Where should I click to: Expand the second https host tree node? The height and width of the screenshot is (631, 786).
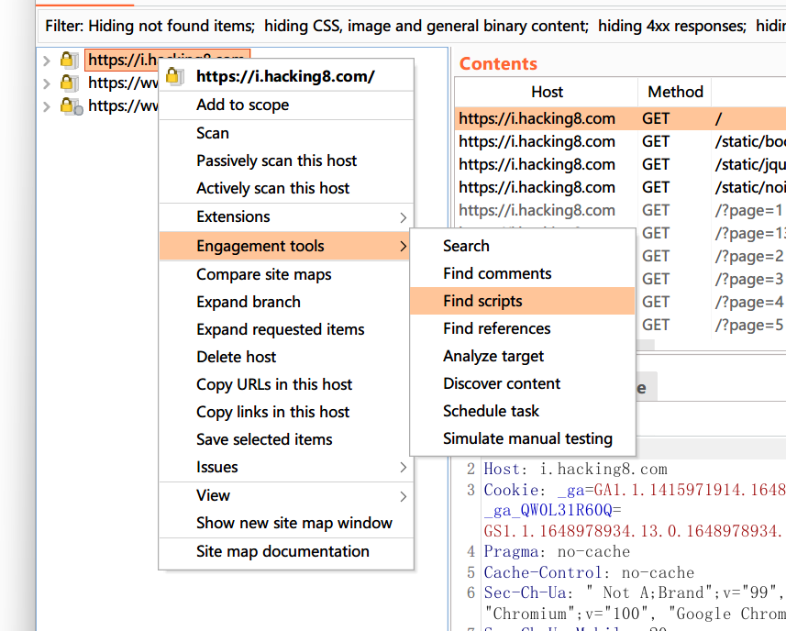(x=47, y=83)
